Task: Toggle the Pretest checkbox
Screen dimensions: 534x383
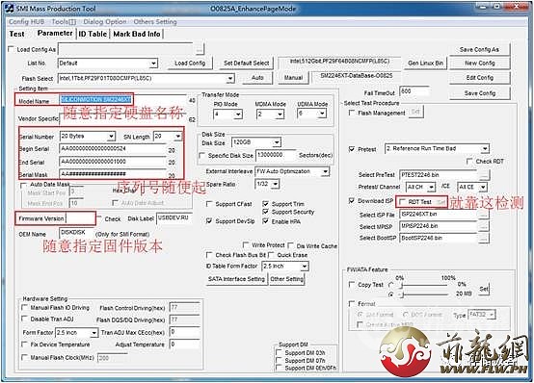Action: point(352,149)
